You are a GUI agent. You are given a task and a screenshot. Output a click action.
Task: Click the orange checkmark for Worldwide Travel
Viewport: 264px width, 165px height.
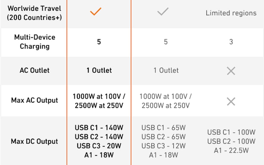point(96,12)
